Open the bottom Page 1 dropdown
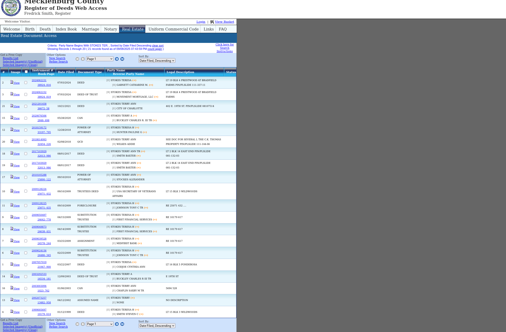The height and width of the screenshot is (332, 506). tap(100, 324)
